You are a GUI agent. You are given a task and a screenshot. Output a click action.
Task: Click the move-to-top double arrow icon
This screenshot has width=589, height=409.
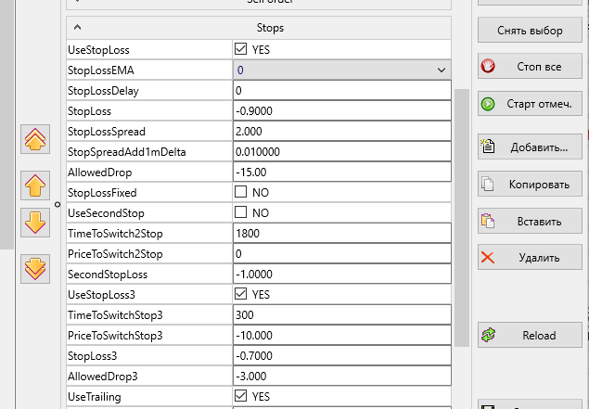tap(35, 140)
